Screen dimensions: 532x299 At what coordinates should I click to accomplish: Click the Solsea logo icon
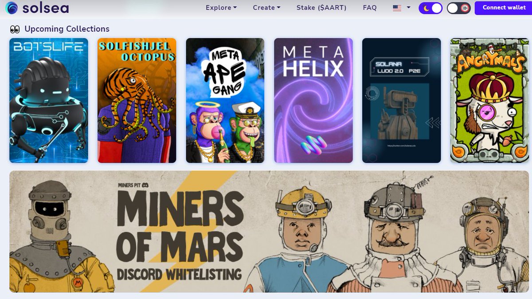tap(12, 8)
